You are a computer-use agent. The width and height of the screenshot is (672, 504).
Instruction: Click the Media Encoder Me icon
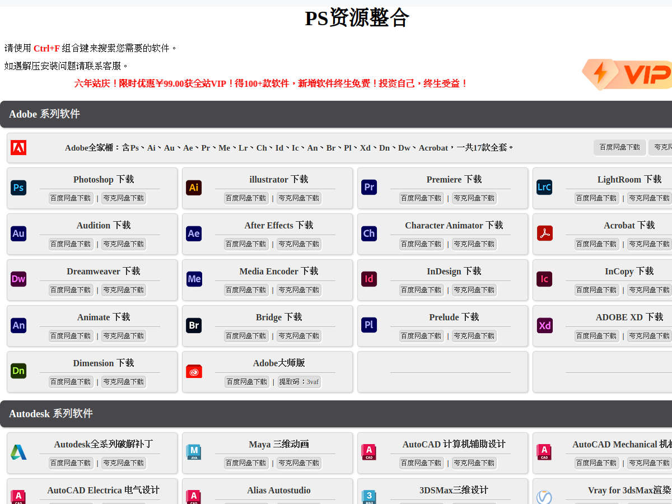[x=194, y=279]
